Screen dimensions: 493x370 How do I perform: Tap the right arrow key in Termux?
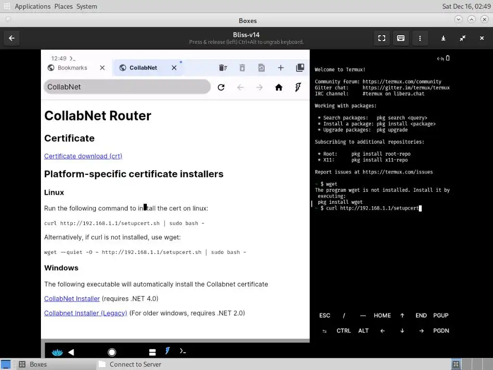pos(421,331)
